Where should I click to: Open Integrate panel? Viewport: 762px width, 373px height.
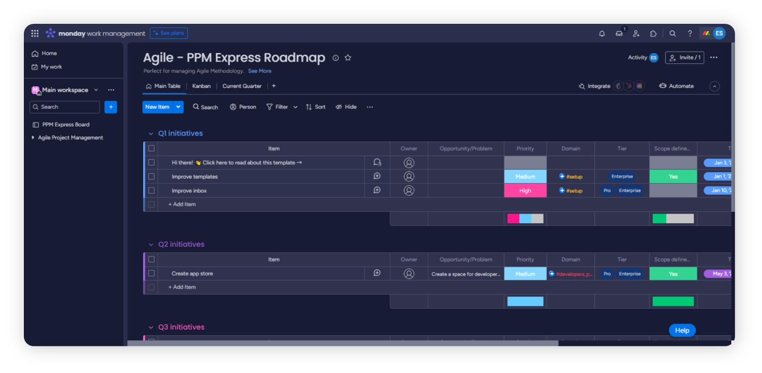[594, 86]
